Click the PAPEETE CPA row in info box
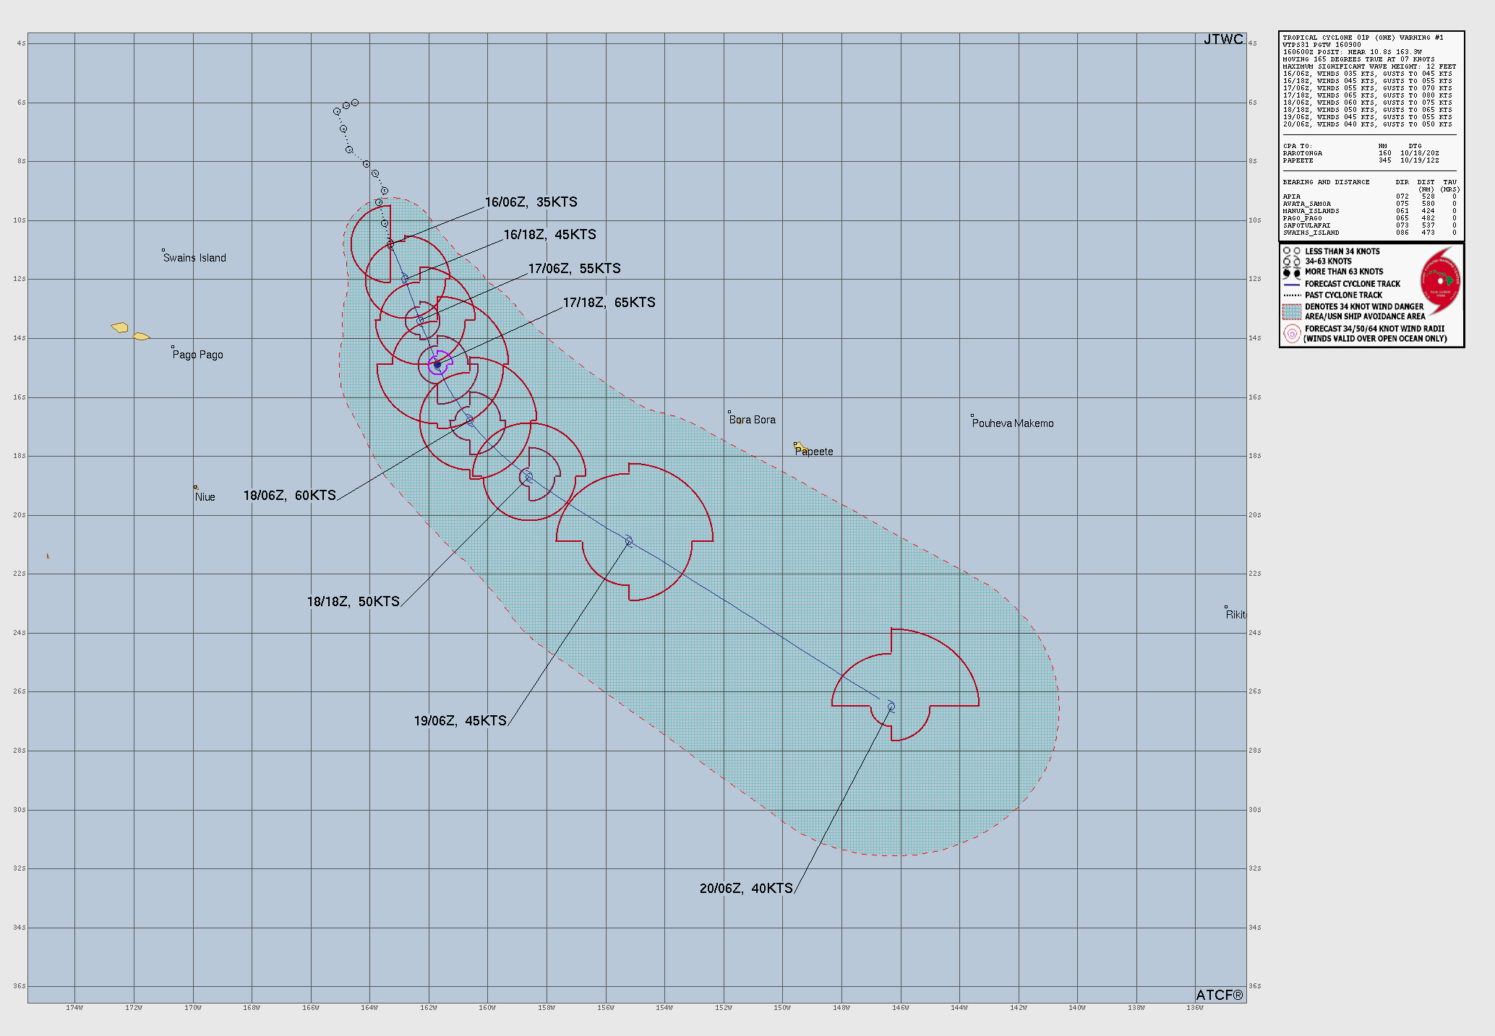Screen dimensions: 1495x1036 1361,160
